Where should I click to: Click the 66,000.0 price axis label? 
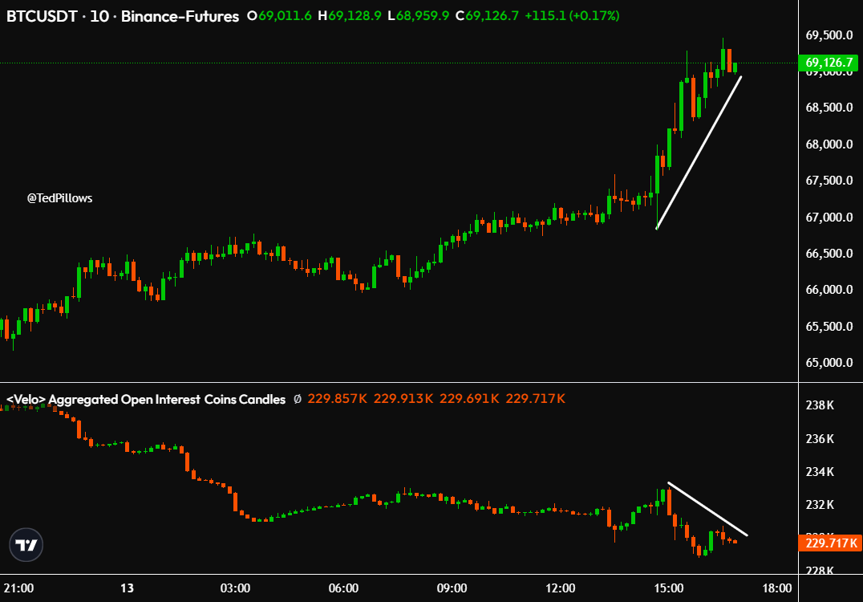point(829,290)
